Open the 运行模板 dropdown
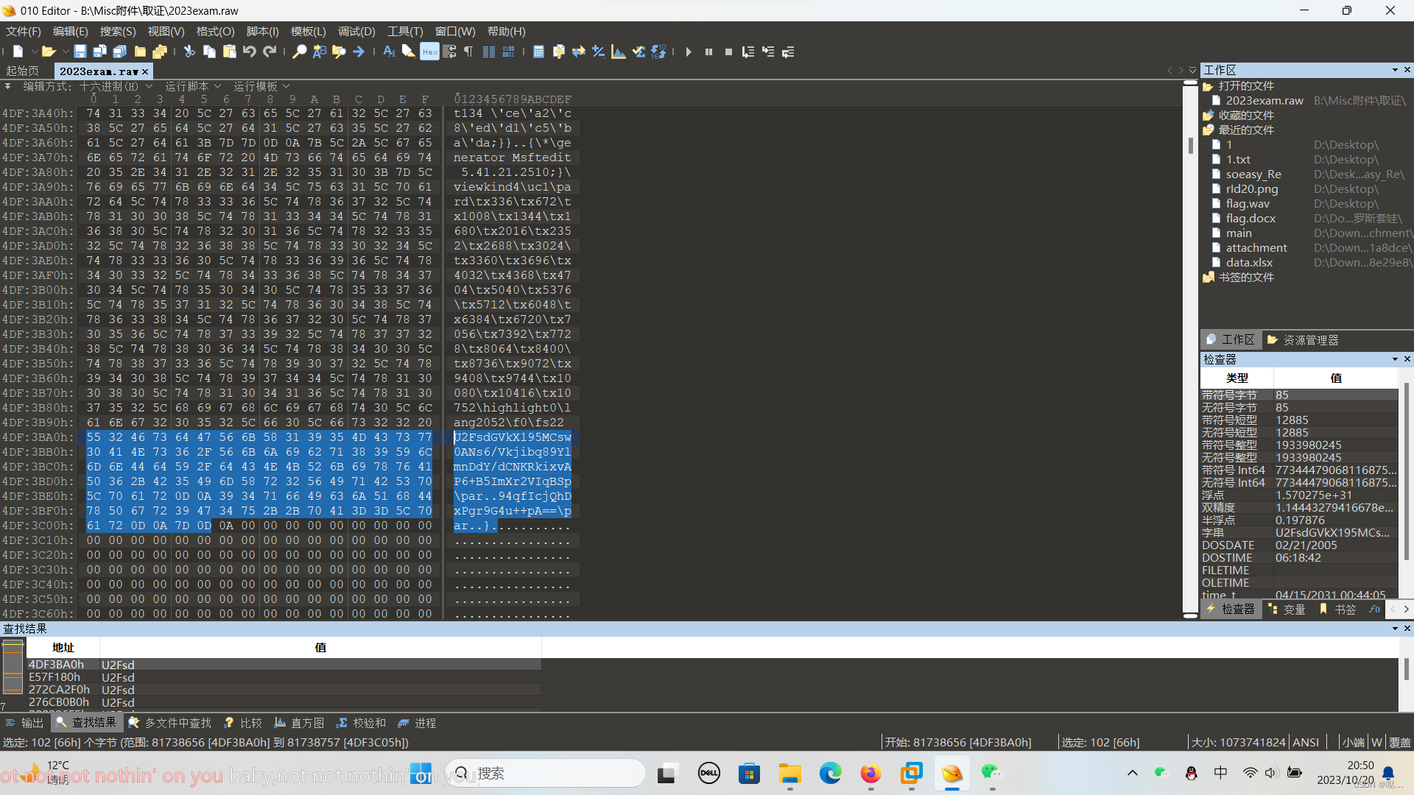The width and height of the screenshot is (1414, 795). tap(261, 86)
